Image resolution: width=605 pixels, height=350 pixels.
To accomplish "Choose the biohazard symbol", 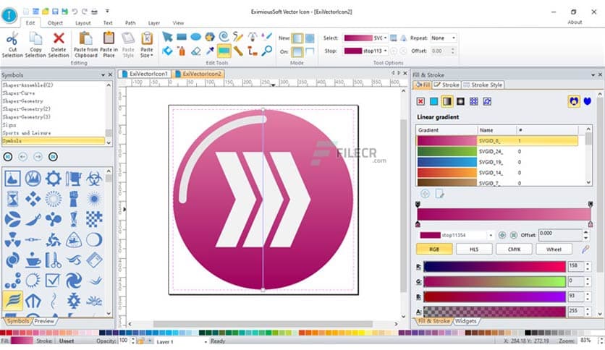I will [94, 179].
